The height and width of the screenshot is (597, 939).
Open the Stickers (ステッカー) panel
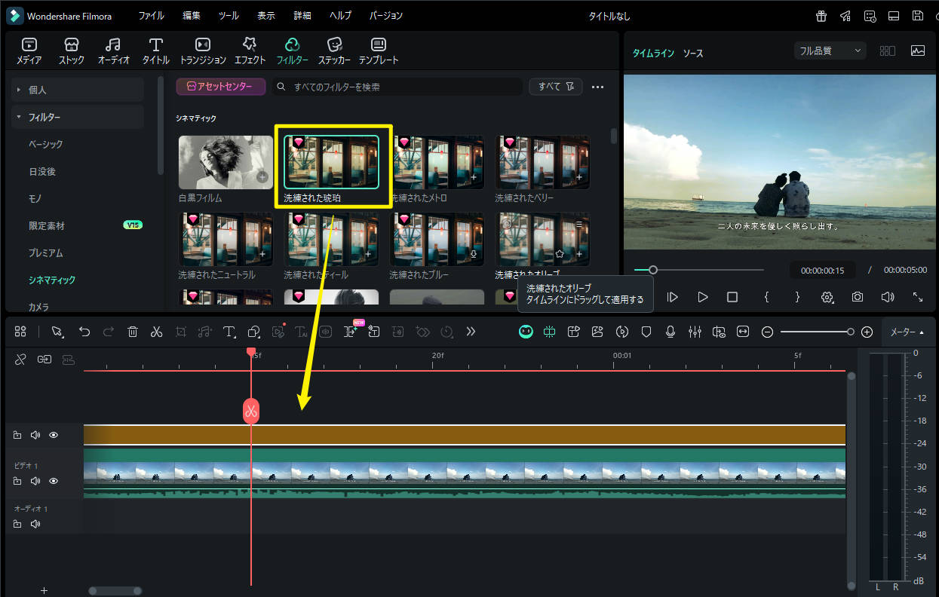pyautogui.click(x=334, y=51)
